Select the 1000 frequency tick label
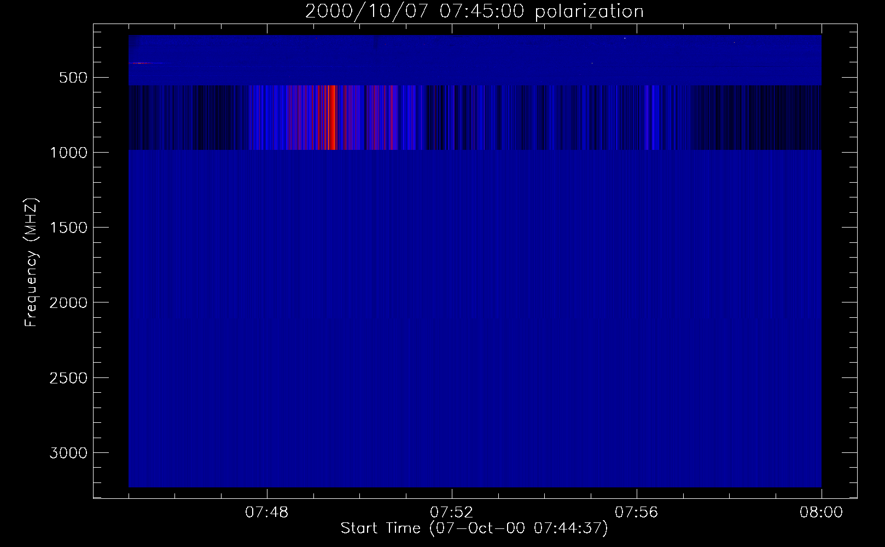The width and height of the screenshot is (885, 547). (68, 153)
